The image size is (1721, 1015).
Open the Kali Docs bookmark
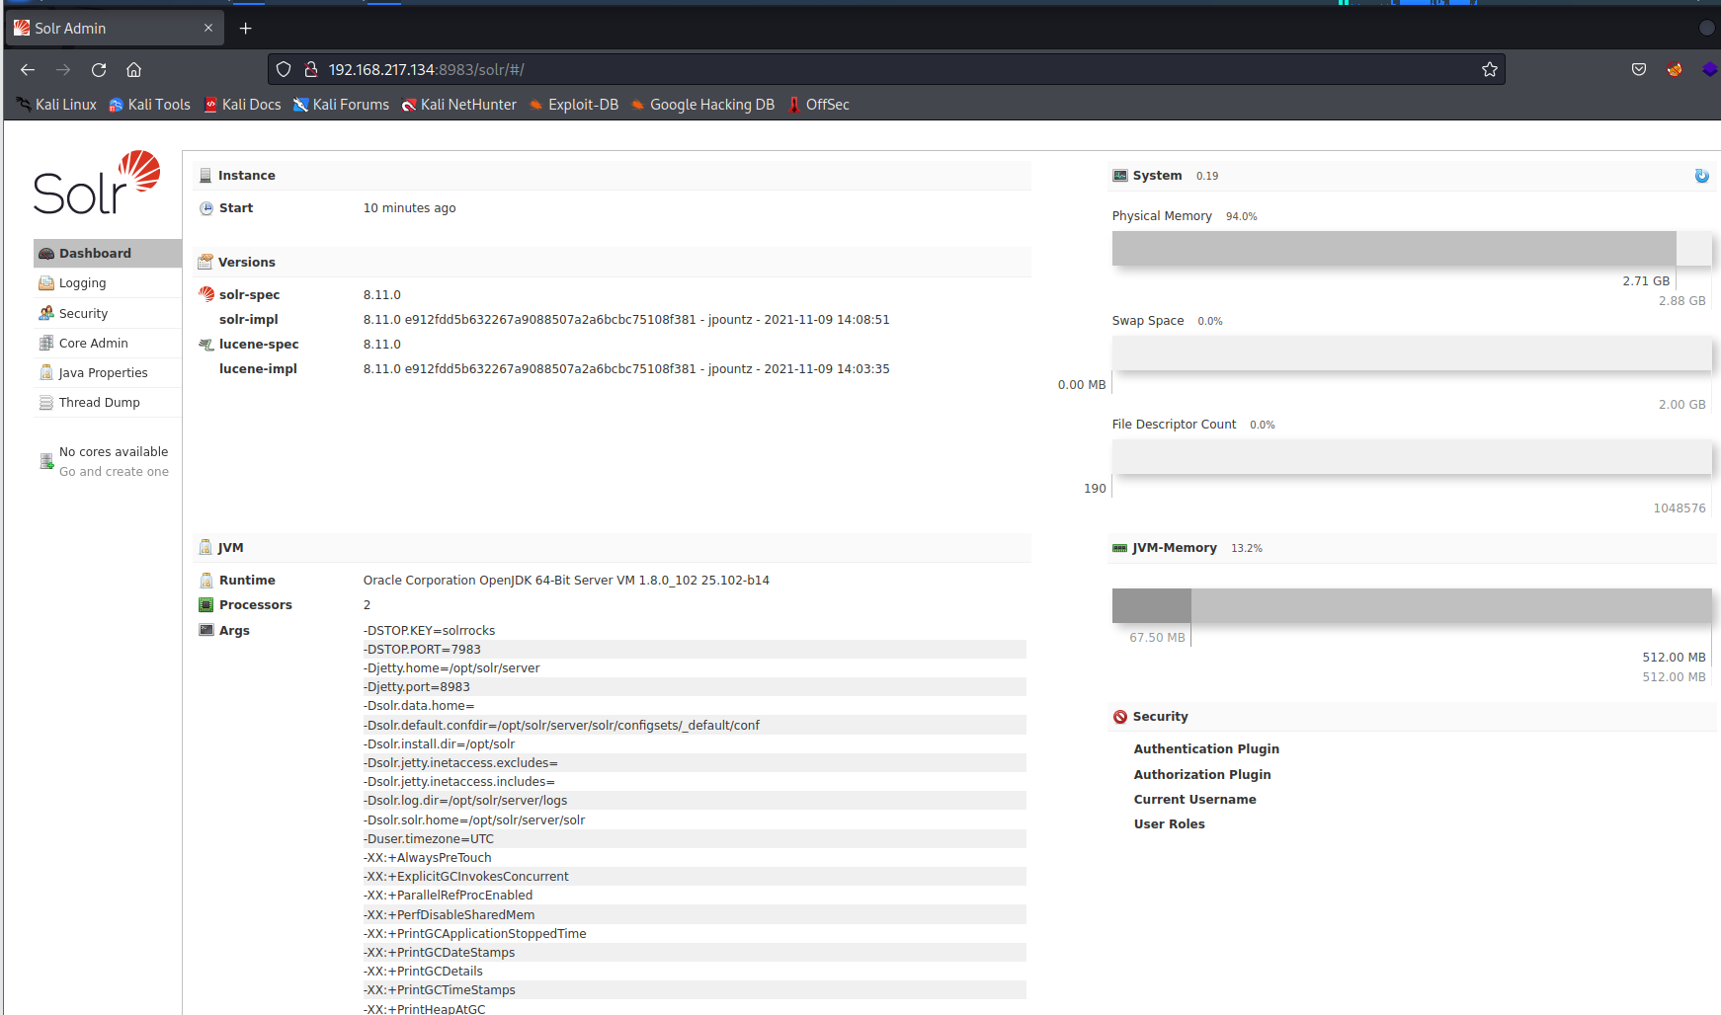tap(242, 105)
